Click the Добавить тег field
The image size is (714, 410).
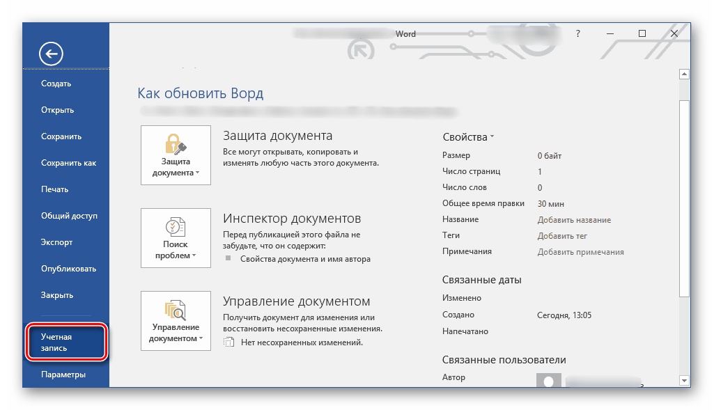click(x=562, y=236)
